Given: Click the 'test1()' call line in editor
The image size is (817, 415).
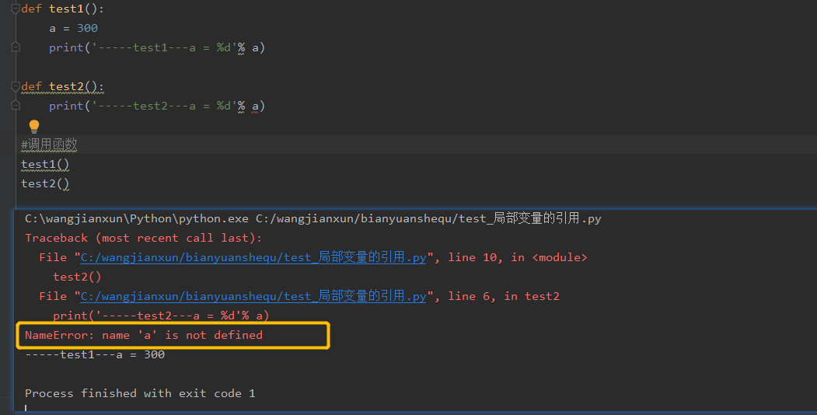Looking at the screenshot, I should [x=45, y=165].
